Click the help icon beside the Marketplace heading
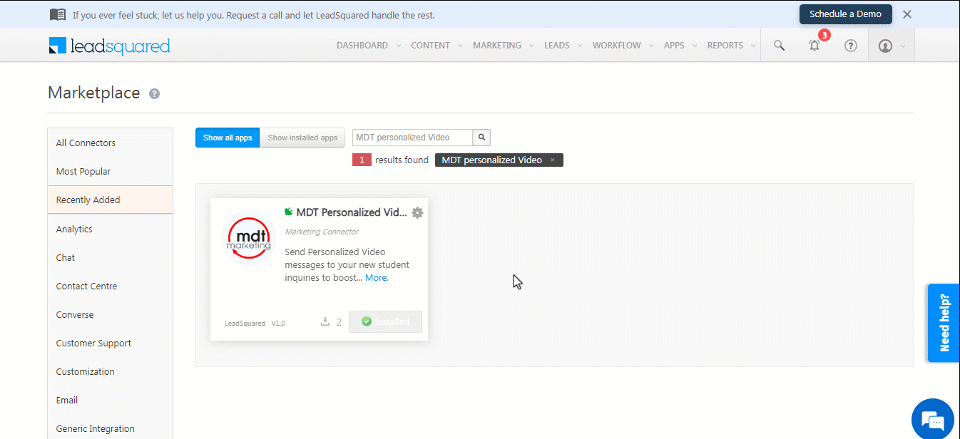 click(154, 93)
